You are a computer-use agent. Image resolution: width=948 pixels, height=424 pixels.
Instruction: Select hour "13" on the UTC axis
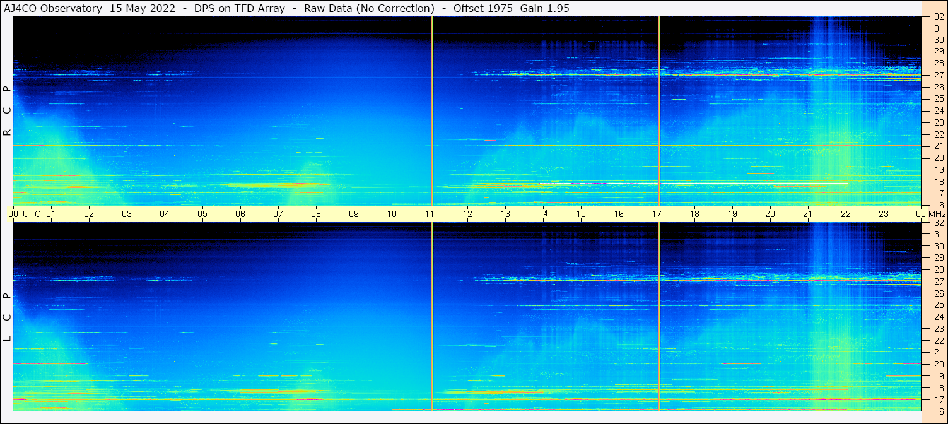[505, 214]
